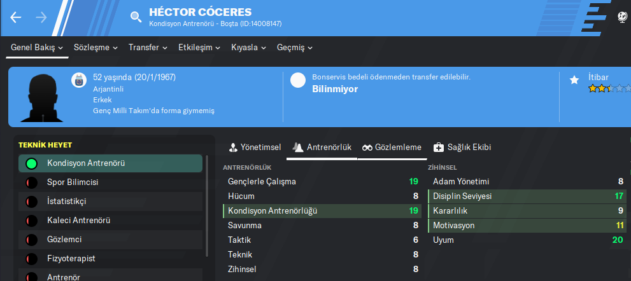Select the Spor Bilimcisi role indicator

31,183
